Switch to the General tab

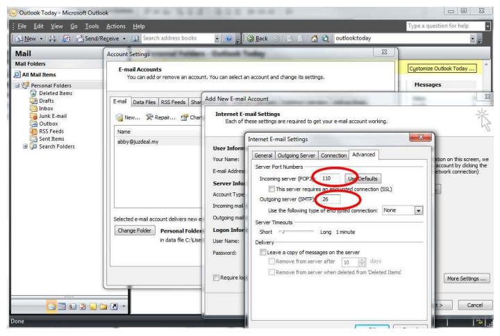point(263,156)
